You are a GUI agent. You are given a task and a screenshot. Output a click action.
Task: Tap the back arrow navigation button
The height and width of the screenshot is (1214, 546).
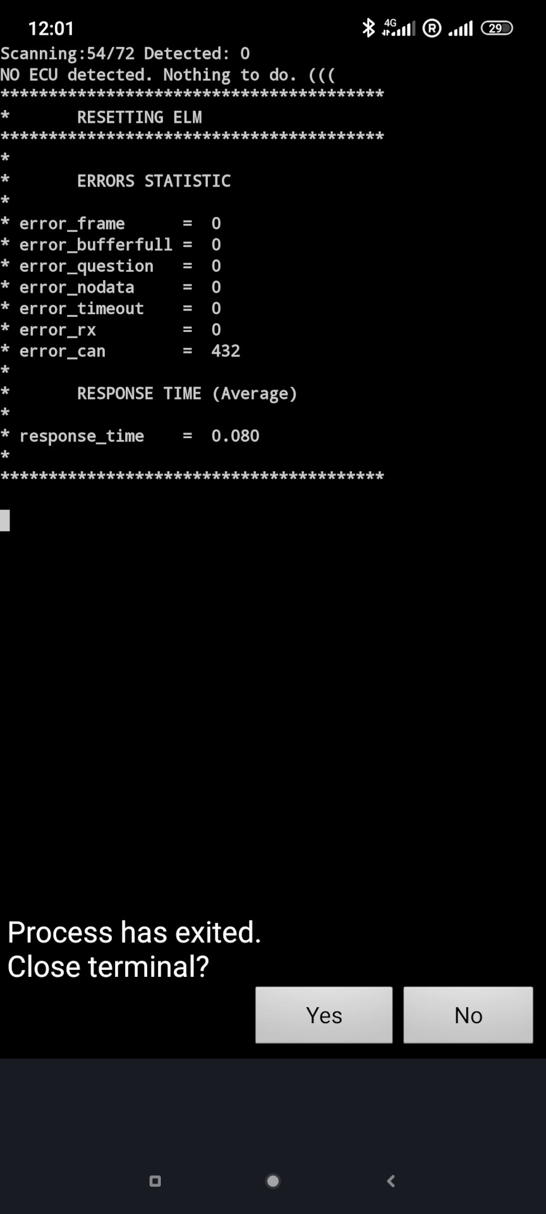pyautogui.click(x=391, y=1180)
